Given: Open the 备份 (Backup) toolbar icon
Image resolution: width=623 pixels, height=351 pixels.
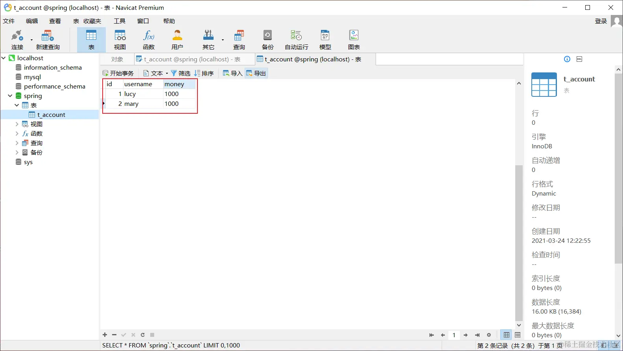Looking at the screenshot, I should click(267, 40).
